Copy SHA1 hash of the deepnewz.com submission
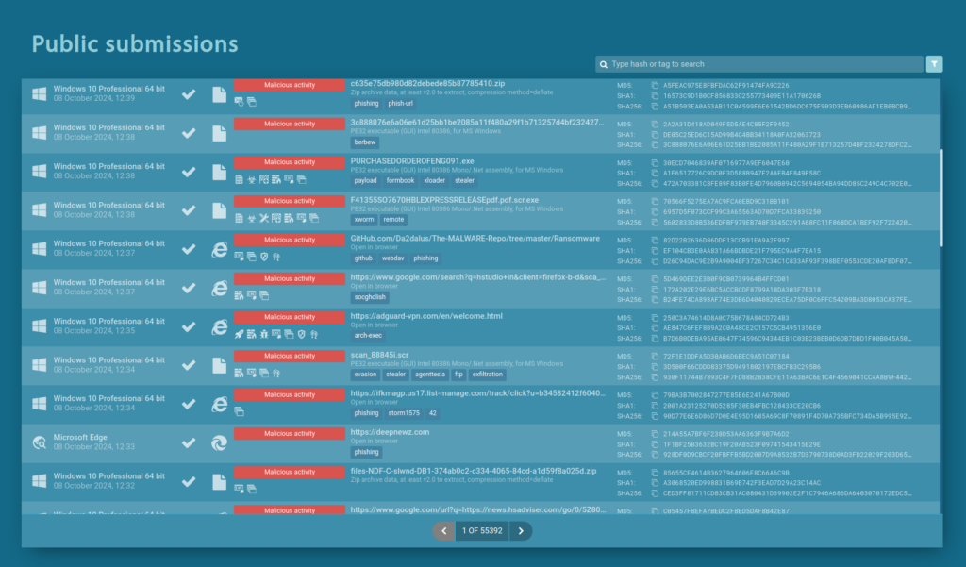Image resolution: width=966 pixels, height=567 pixels. 655,443
